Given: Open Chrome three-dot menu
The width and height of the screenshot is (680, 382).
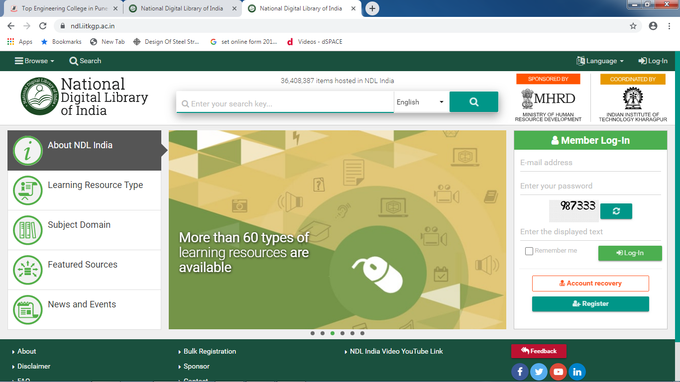Looking at the screenshot, I should (670, 26).
